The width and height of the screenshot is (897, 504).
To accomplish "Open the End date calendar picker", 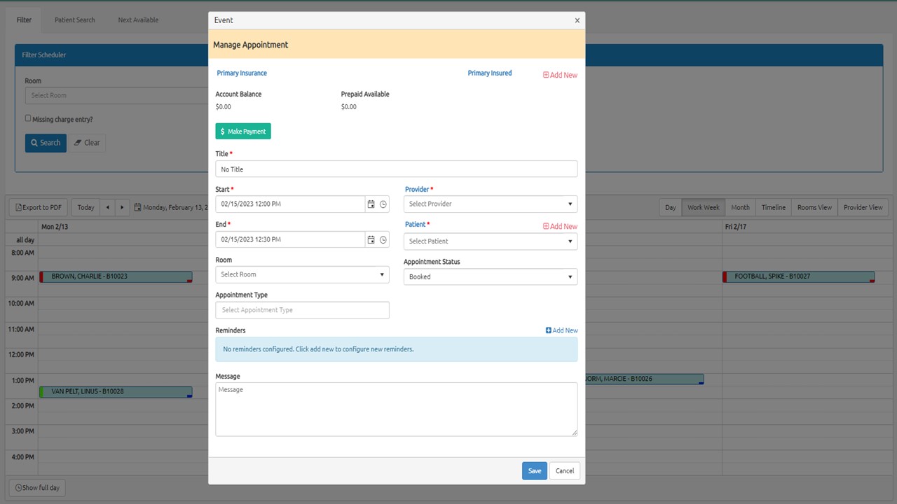I will [x=371, y=239].
